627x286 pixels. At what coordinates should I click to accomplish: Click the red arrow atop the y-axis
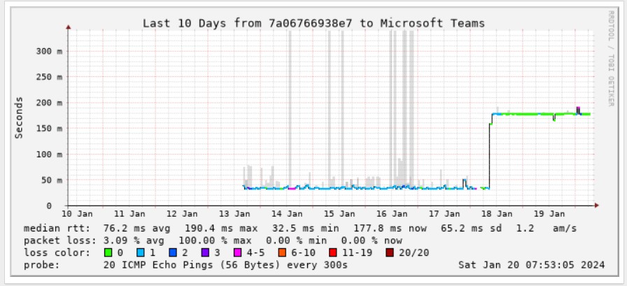[69, 28]
